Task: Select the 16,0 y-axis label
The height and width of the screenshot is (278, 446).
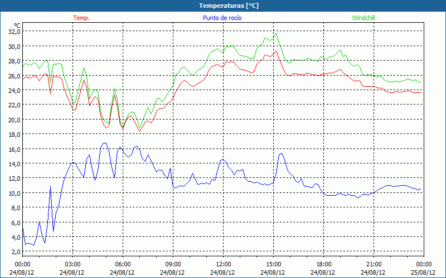Action: [14, 149]
